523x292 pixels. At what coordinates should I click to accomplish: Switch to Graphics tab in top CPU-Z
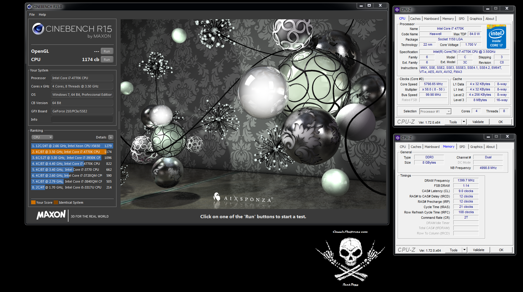(476, 19)
